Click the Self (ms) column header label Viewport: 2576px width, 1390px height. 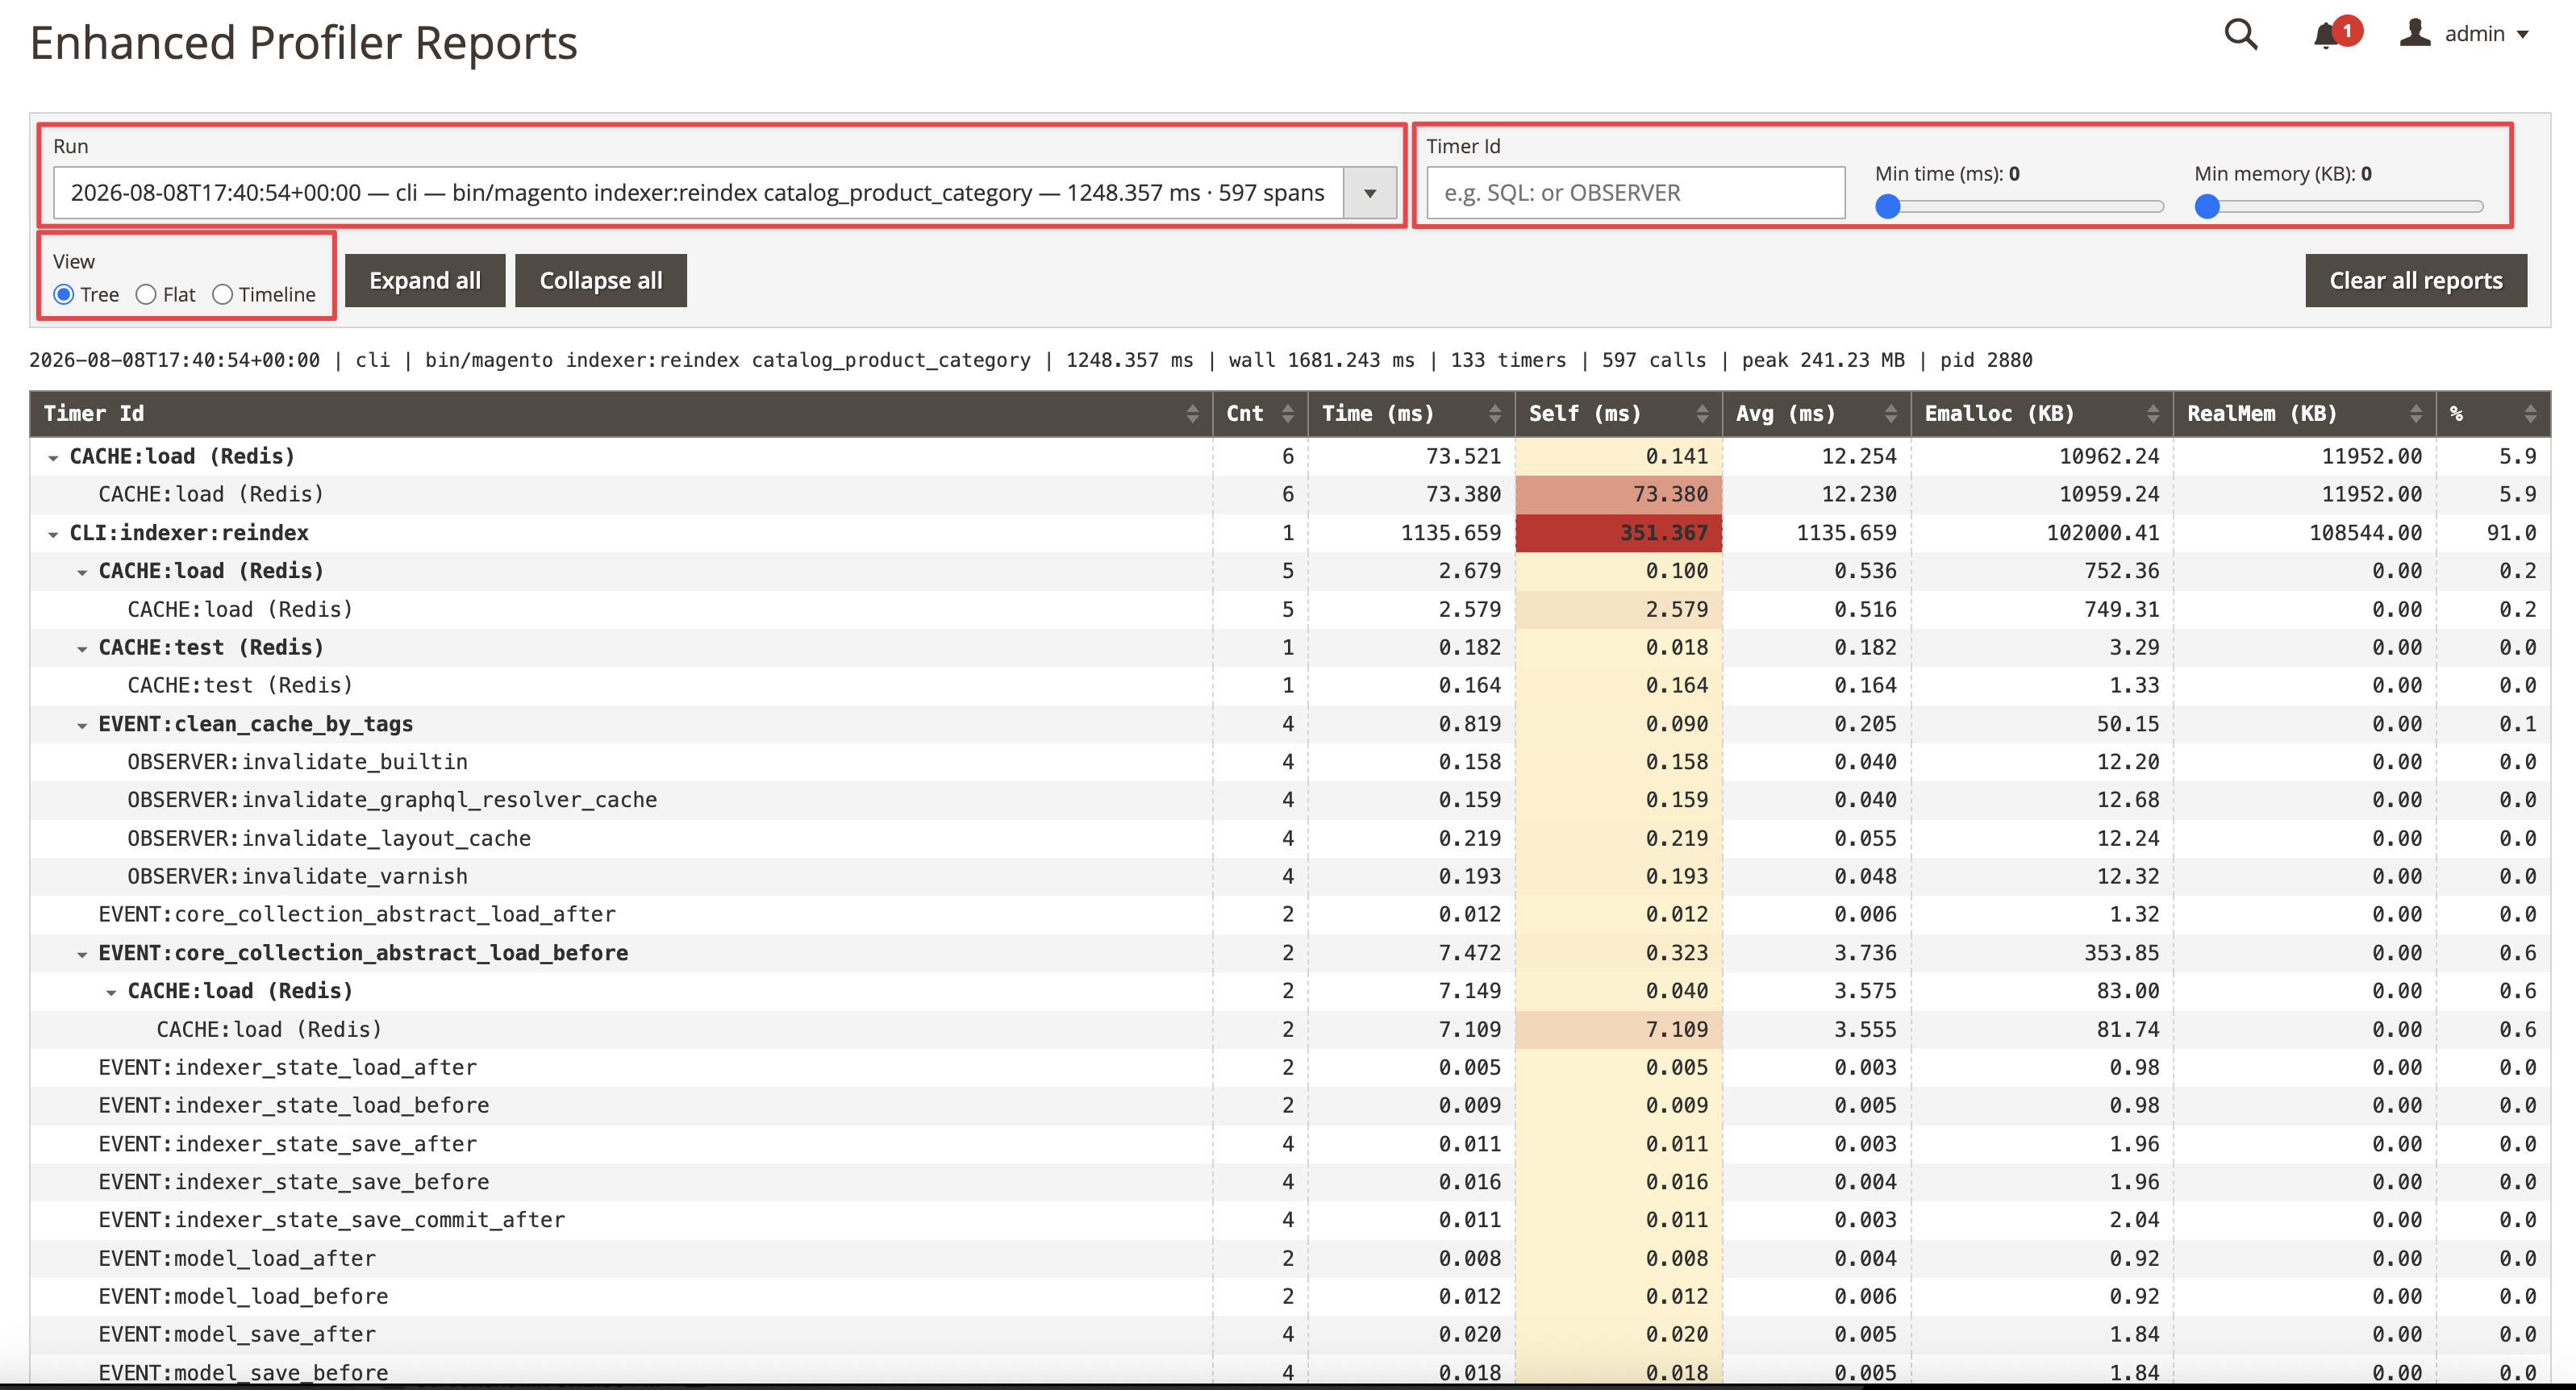pyautogui.click(x=1584, y=414)
